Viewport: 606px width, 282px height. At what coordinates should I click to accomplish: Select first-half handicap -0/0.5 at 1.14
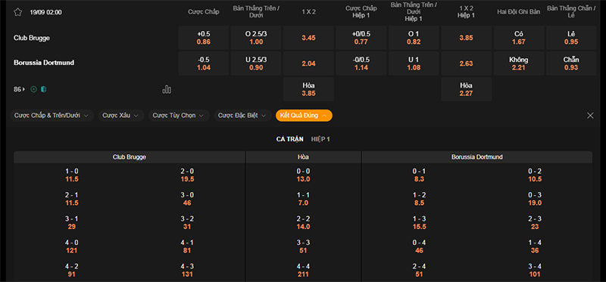[x=361, y=64]
